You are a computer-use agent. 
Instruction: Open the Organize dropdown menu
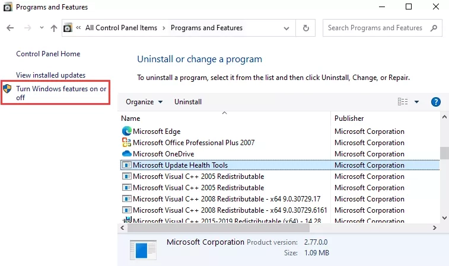[144, 102]
